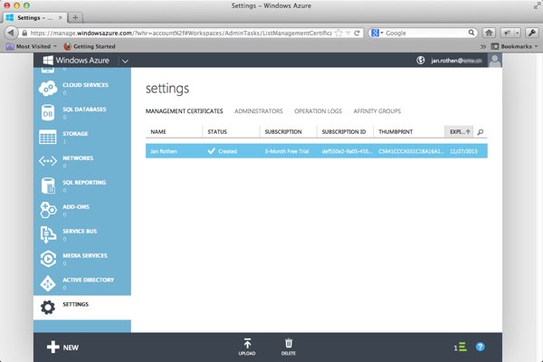543x362 pixels.
Task: Bookmark this page with star
Action: click(338, 33)
